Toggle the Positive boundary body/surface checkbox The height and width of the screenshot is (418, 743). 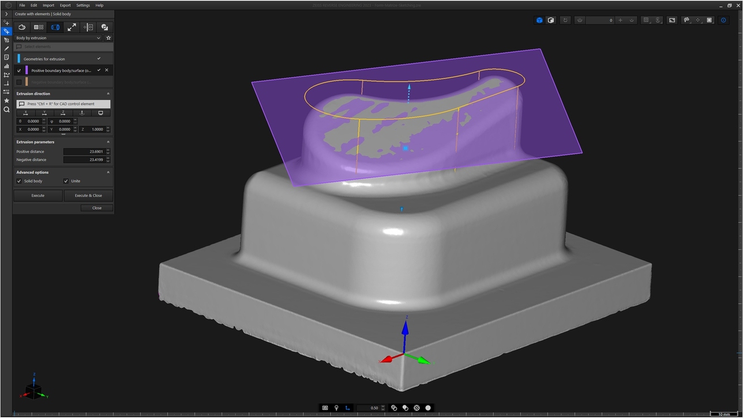click(x=19, y=70)
